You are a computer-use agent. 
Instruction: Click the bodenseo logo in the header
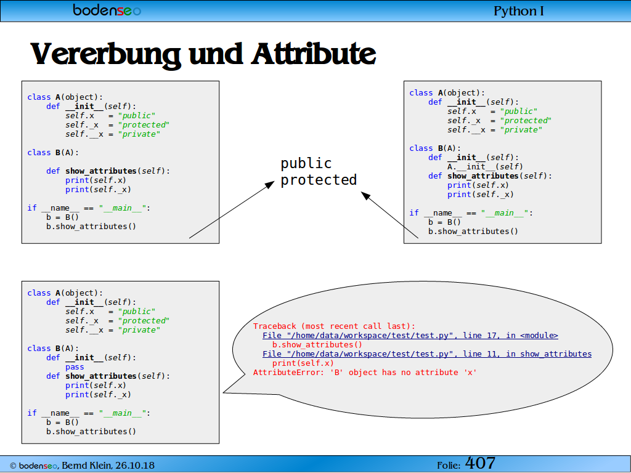click(x=107, y=10)
